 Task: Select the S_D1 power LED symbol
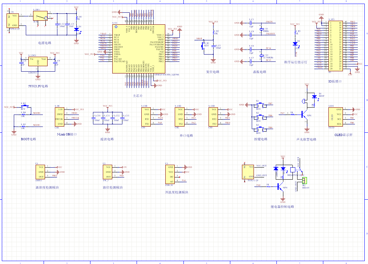tap(76, 29)
